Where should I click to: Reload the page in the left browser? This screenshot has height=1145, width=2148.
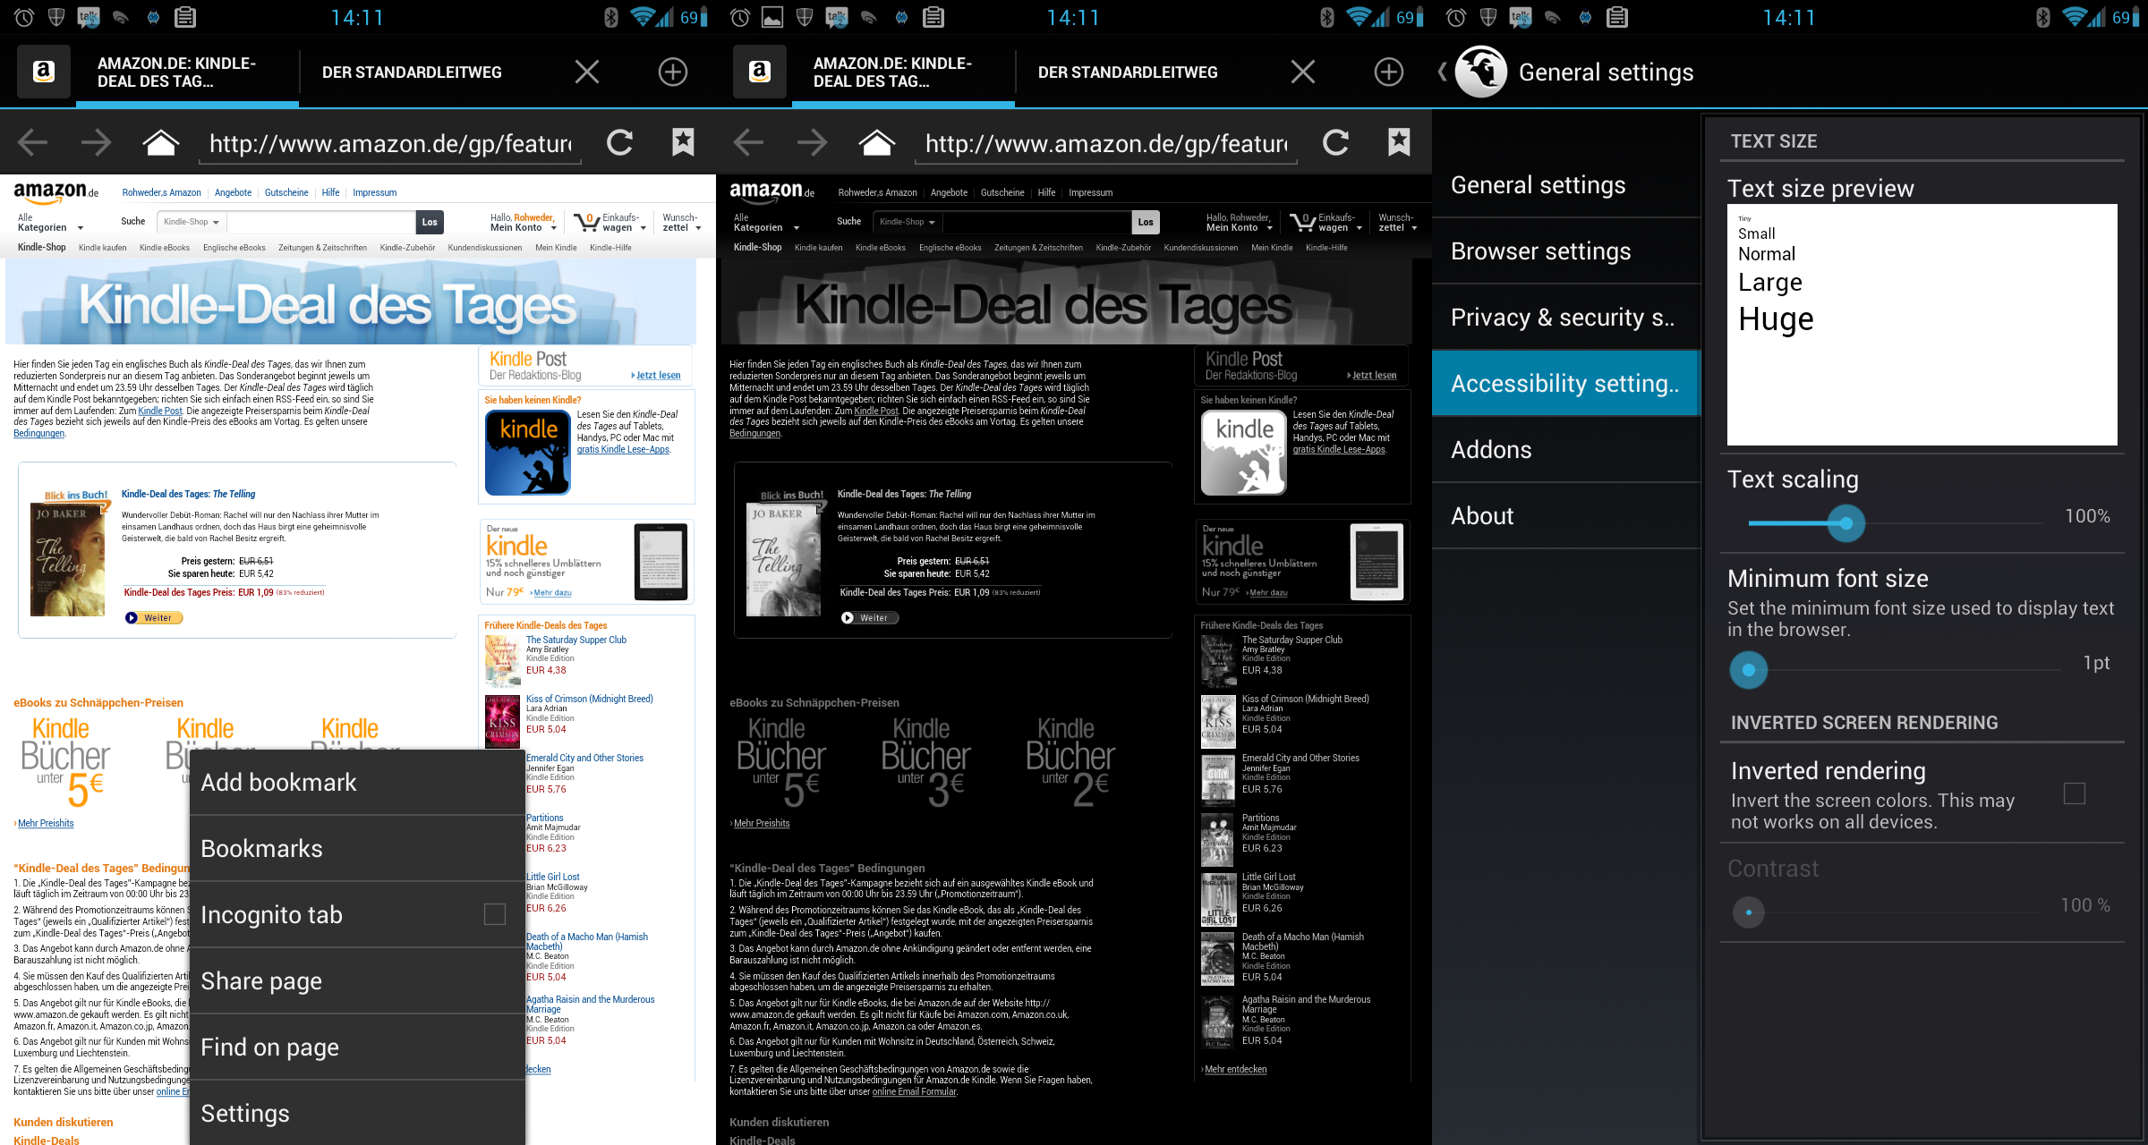619,142
